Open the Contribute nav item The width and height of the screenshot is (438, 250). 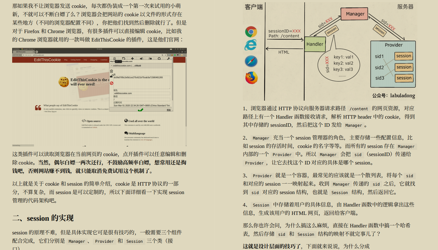(104, 60)
